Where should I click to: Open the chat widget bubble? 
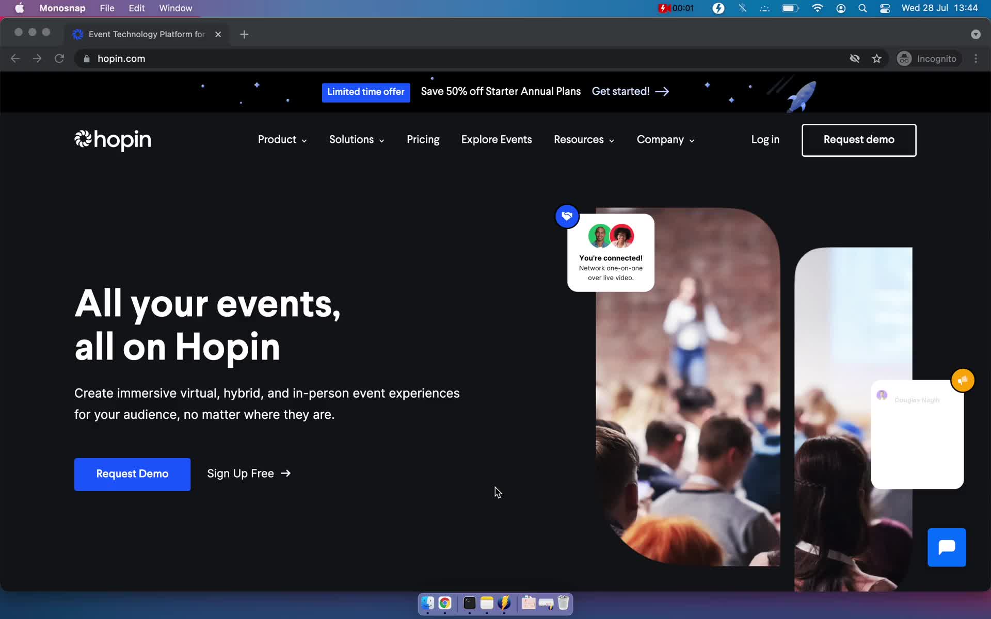point(947,547)
